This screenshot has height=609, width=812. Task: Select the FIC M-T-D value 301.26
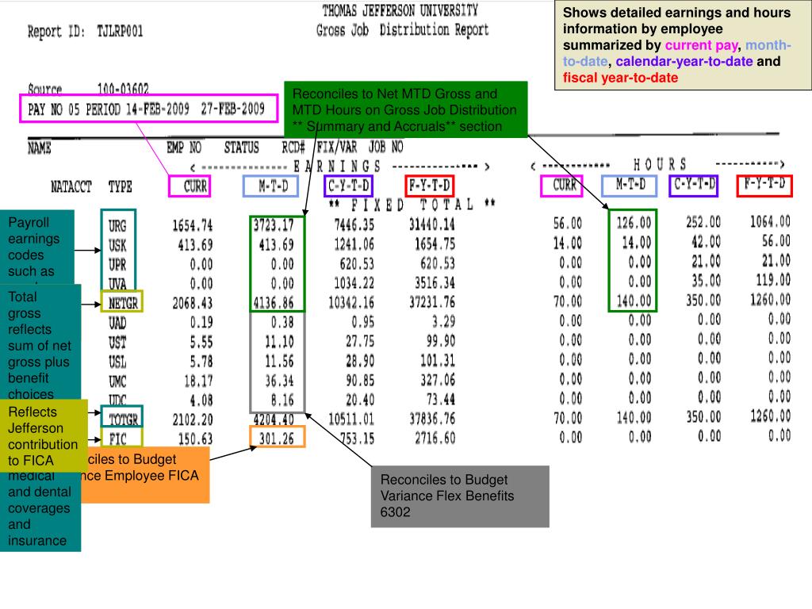click(x=277, y=439)
